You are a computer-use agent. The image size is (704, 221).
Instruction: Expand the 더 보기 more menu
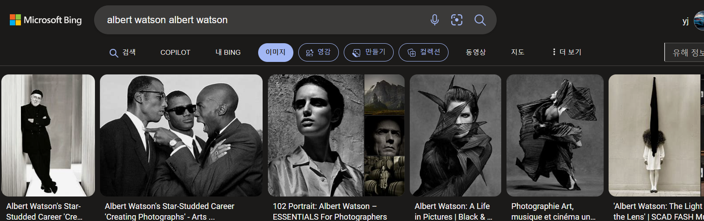coord(567,53)
